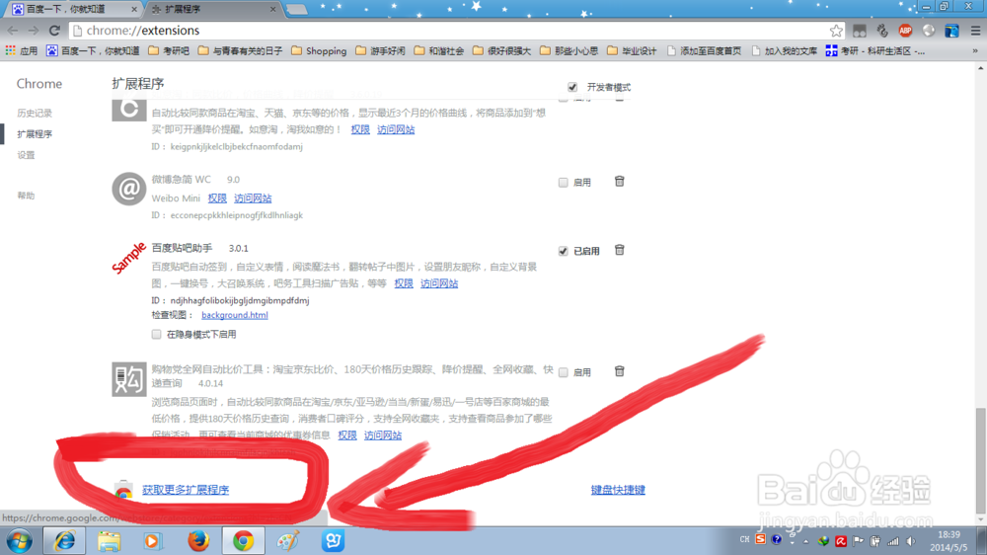This screenshot has width=987, height=555.
Task: Bookmark this page with the star icon
Action: [836, 31]
